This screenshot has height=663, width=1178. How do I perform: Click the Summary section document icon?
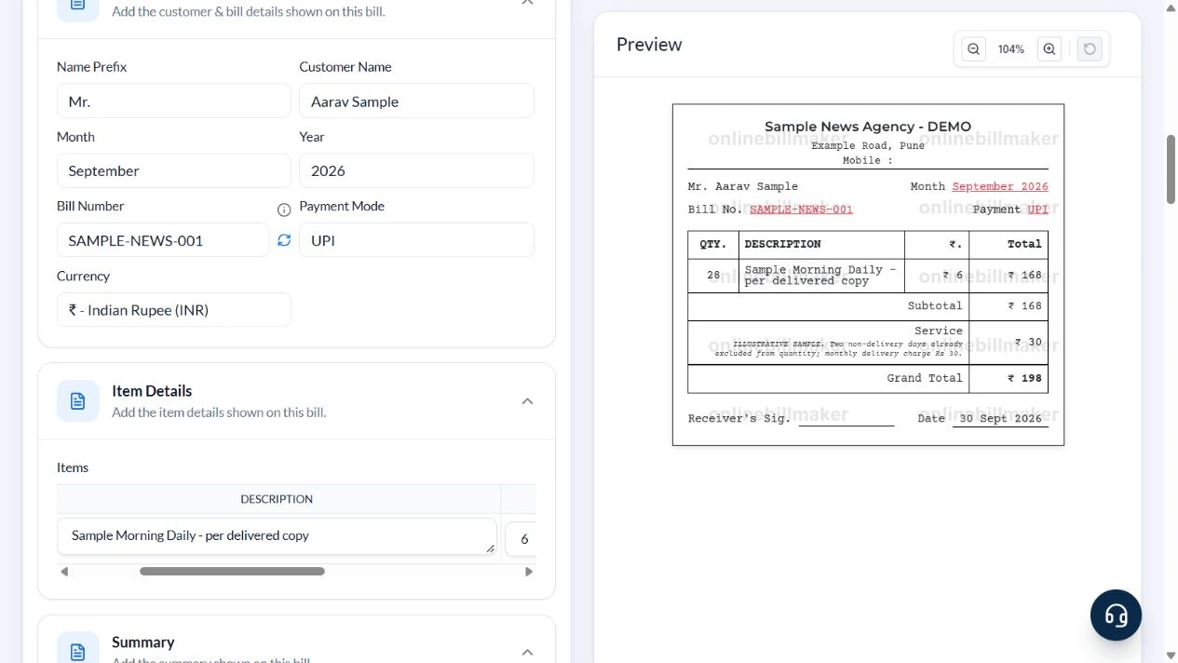(78, 651)
